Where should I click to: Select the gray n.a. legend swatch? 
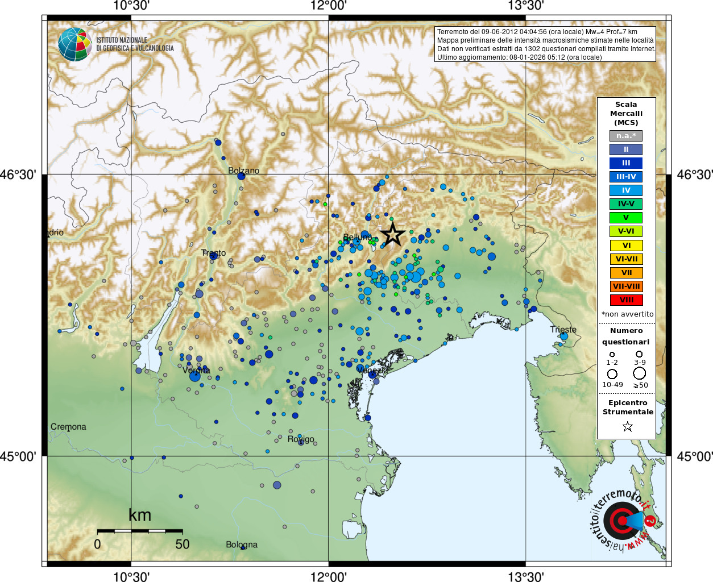coord(626,136)
